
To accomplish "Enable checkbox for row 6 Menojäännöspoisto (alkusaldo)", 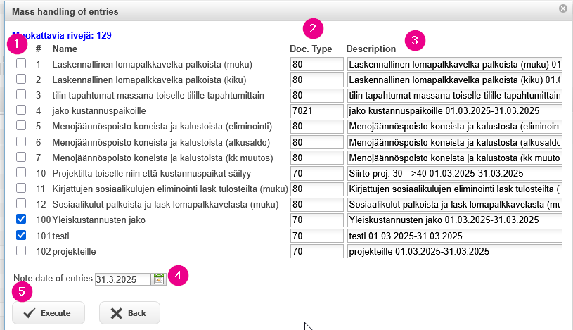I will [21, 141].
